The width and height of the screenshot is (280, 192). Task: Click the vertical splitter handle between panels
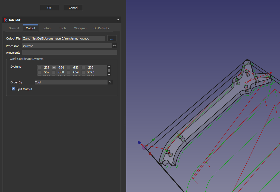point(125,121)
